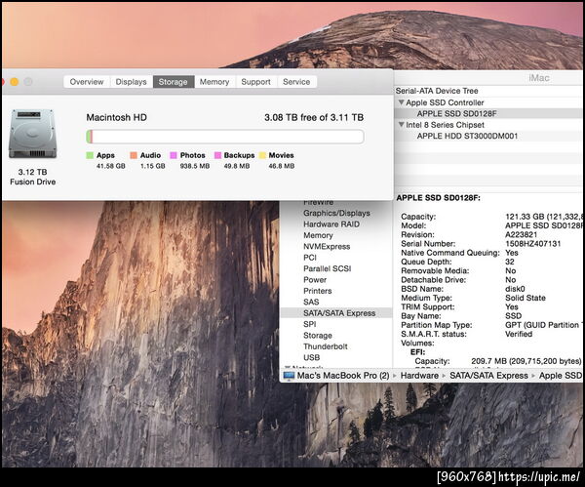This screenshot has height=487, width=585.
Task: Click the Photos color swatch
Action: 174,155
